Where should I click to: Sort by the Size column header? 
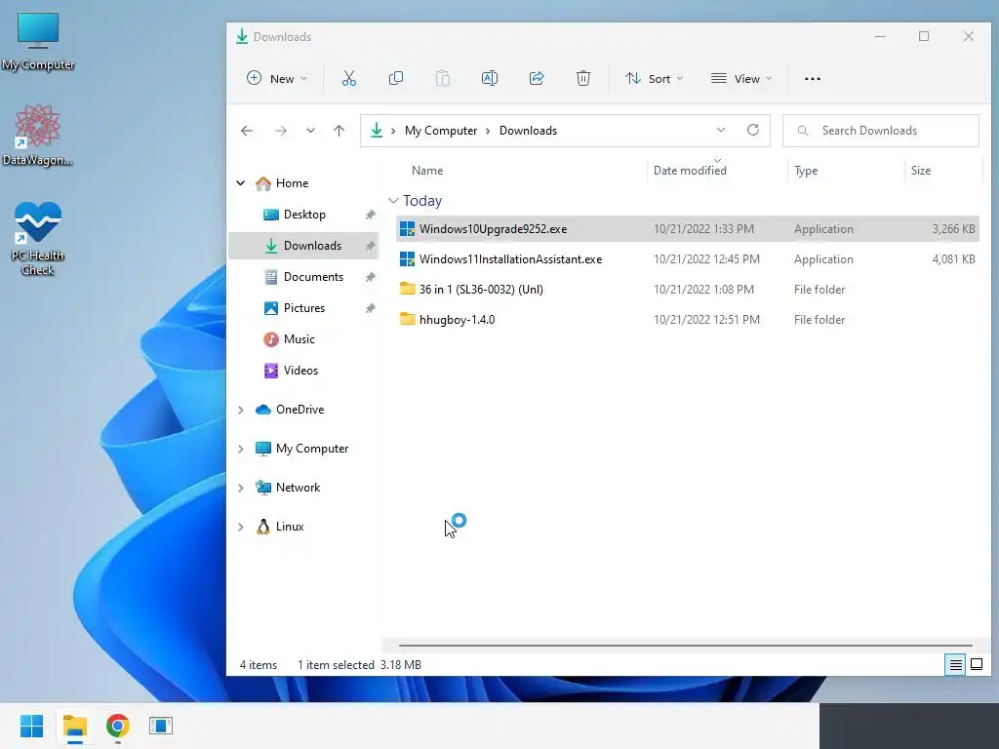click(x=921, y=171)
